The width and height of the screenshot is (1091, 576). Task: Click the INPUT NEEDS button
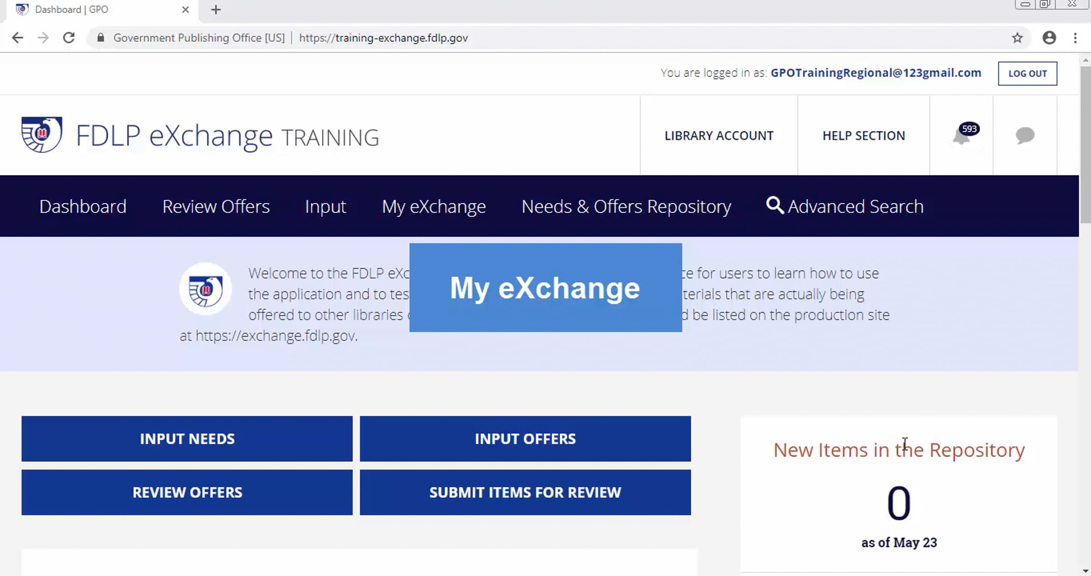(187, 439)
